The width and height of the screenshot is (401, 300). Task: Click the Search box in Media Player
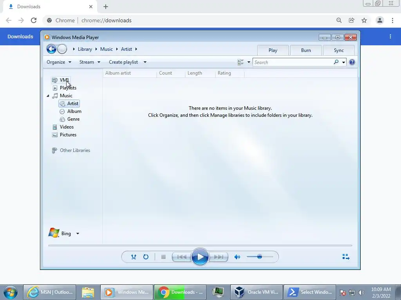293,62
